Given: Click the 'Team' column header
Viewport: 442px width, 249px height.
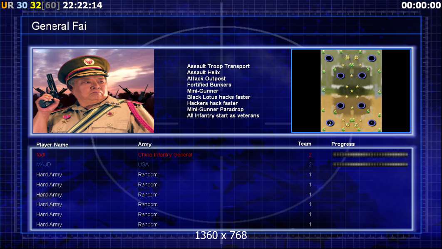Looking at the screenshot, I should click(304, 144).
